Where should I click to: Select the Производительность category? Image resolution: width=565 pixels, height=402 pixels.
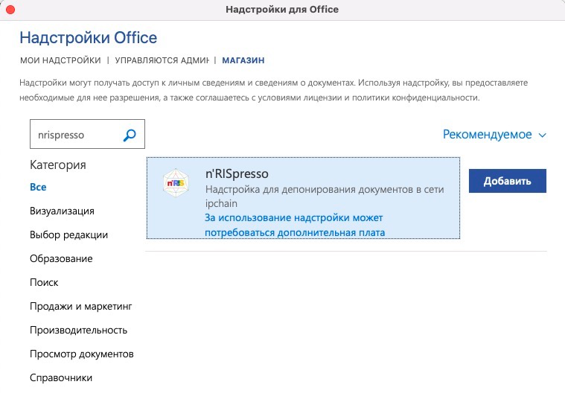click(79, 330)
